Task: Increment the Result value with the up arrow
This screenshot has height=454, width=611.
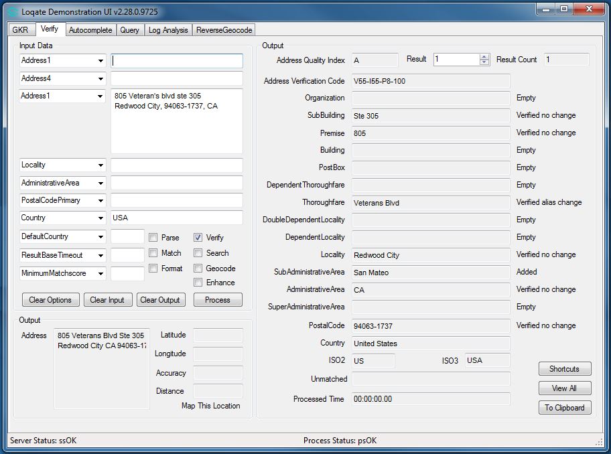Action: [482, 56]
